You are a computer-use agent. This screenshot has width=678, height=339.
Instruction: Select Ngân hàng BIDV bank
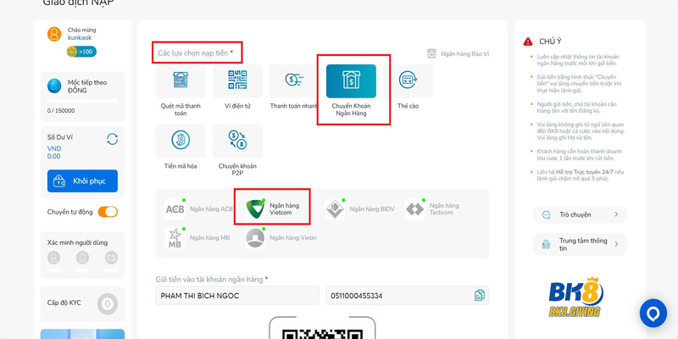(359, 209)
